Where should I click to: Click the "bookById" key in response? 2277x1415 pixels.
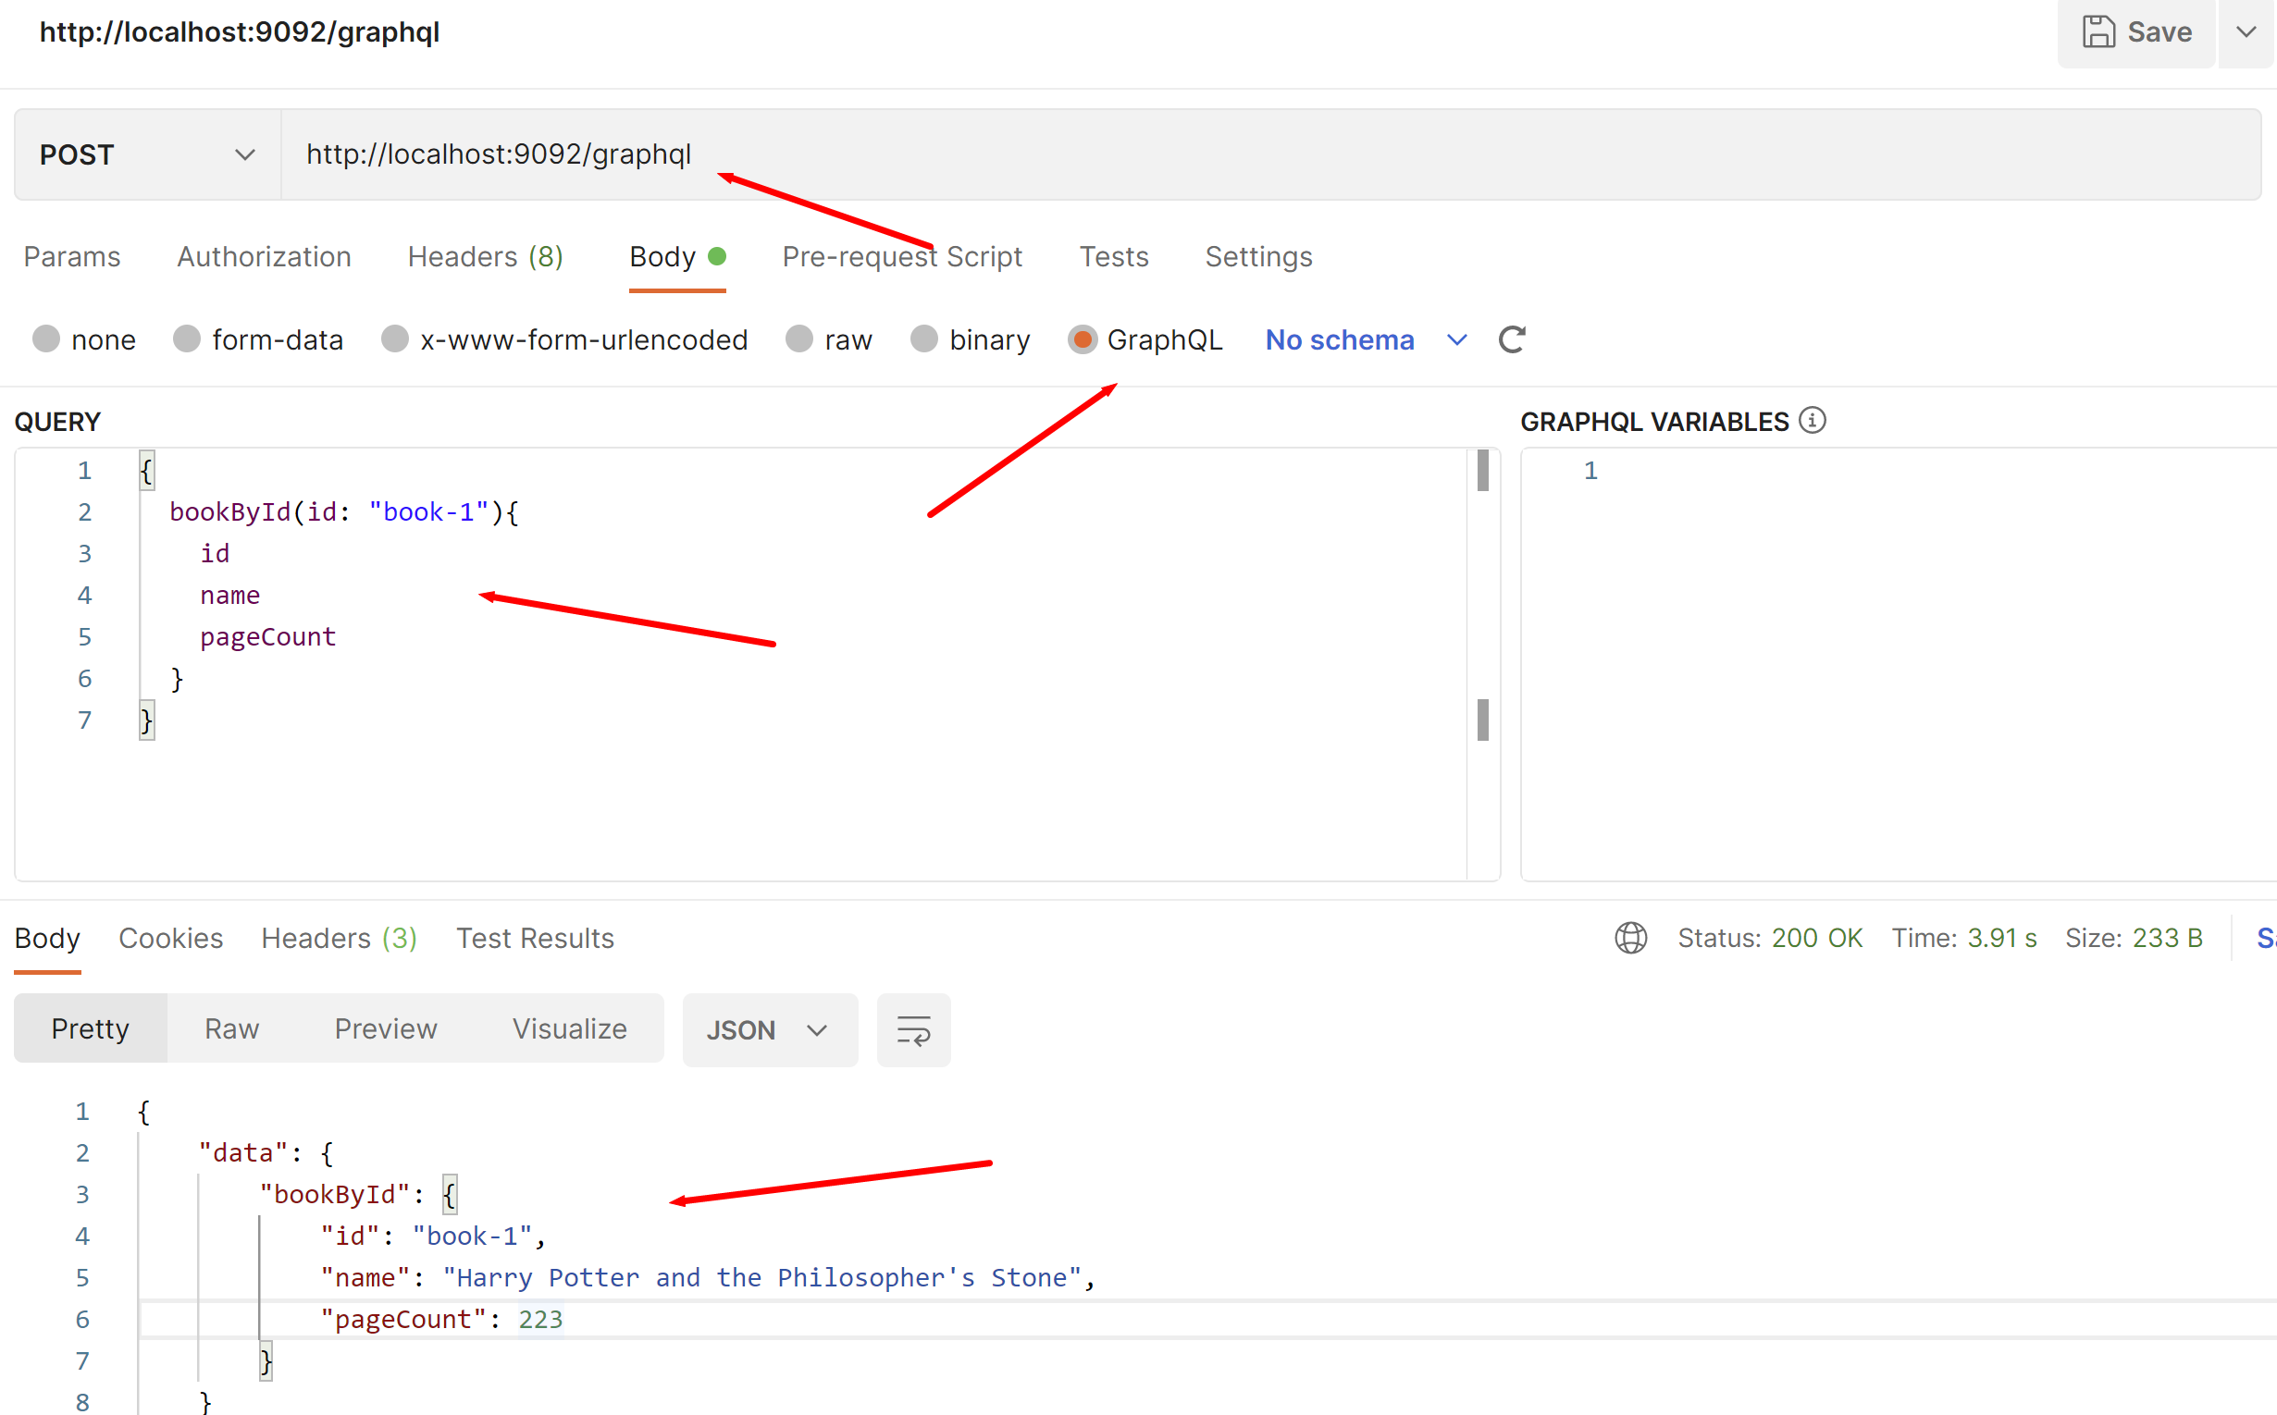tap(335, 1194)
